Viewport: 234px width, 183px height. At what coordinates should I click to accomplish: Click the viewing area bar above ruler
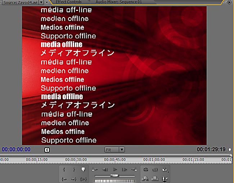[x=116, y=155]
